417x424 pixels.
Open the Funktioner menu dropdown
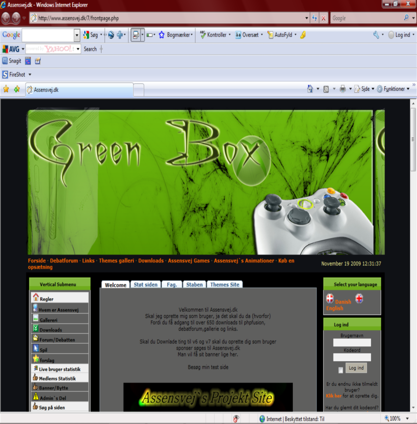pos(408,89)
